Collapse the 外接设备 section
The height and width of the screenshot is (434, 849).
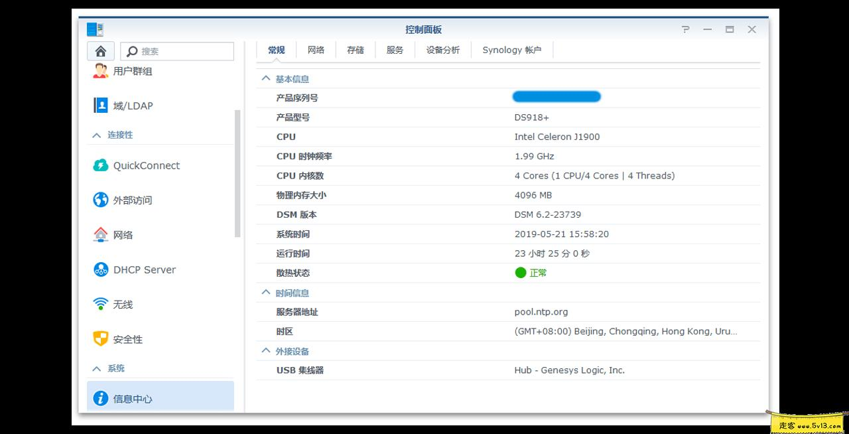pos(266,351)
